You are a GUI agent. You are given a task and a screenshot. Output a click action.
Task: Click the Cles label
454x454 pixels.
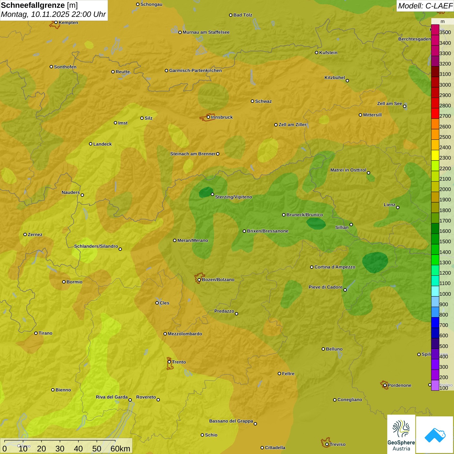tap(164, 303)
